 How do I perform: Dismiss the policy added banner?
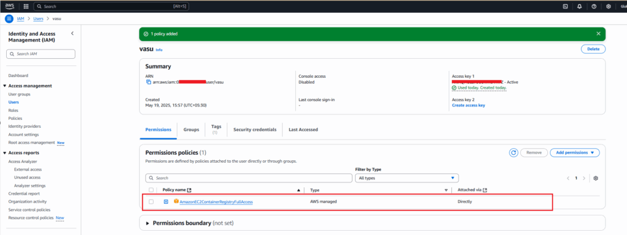pos(598,34)
